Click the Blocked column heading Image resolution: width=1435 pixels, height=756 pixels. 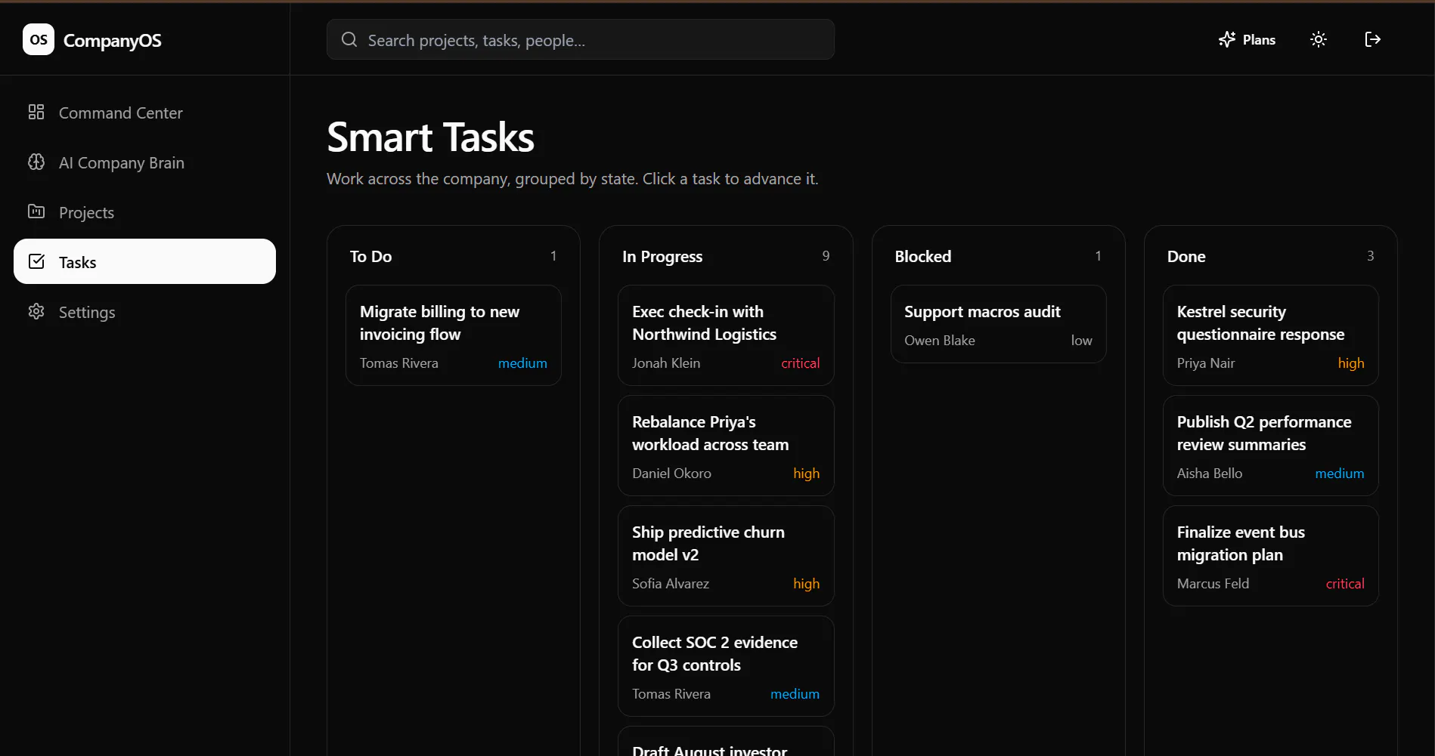923,256
